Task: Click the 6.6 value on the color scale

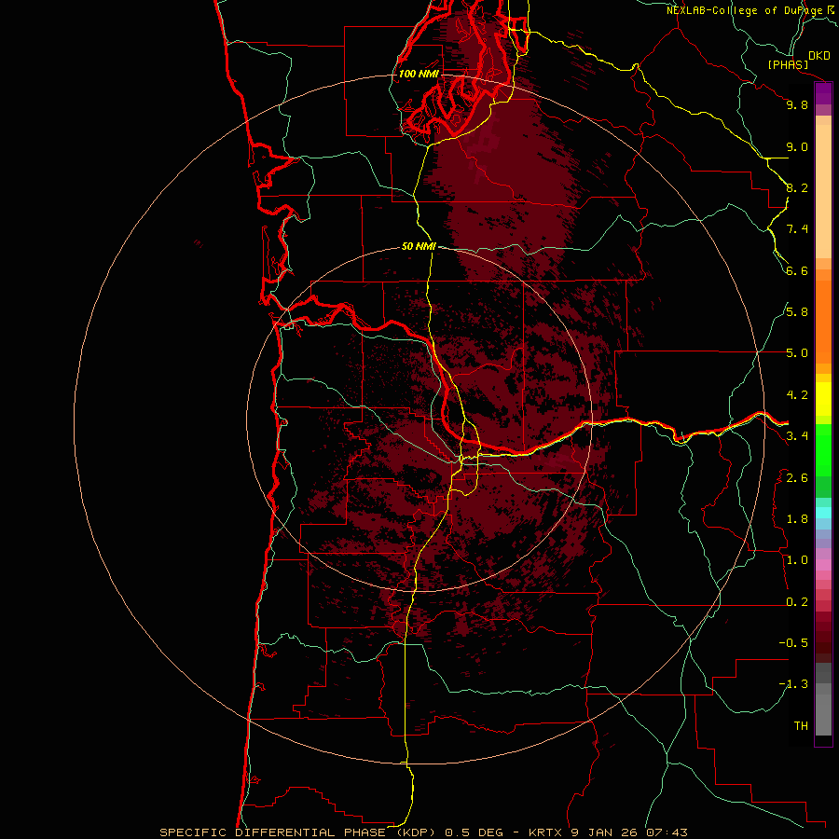Action: pyautogui.click(x=797, y=270)
